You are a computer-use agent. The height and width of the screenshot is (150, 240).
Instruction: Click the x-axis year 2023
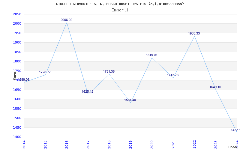pos(216,145)
